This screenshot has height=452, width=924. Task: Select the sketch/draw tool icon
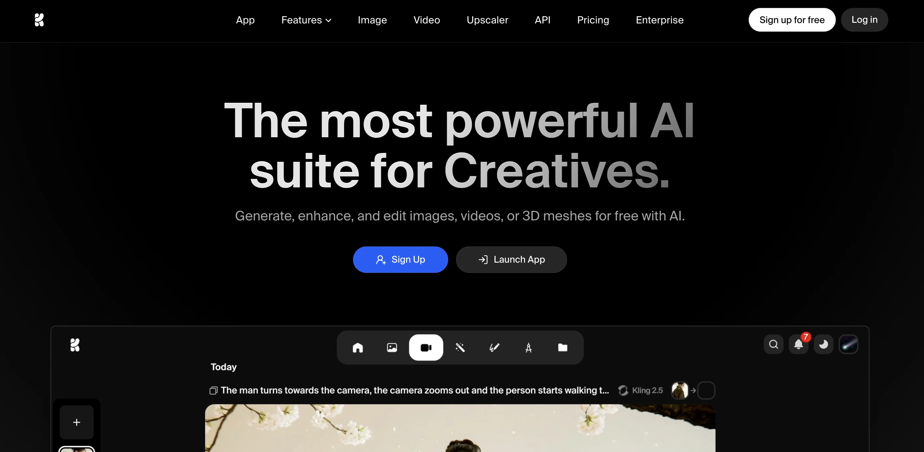[x=494, y=347]
